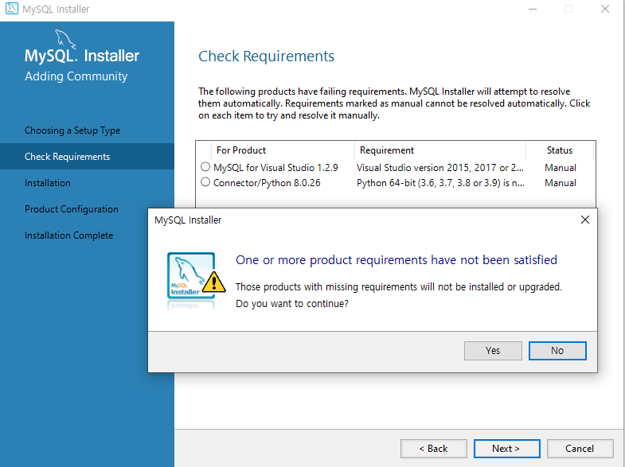Click the MySQL Installer title bar icon
The image size is (625, 467).
click(x=12, y=9)
